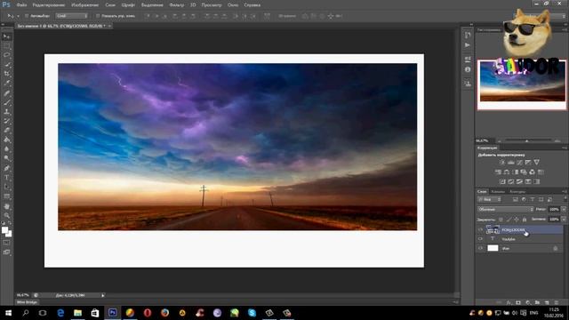
Task: Toggle the Показать упр. элем. checkbox
Action: point(98,16)
